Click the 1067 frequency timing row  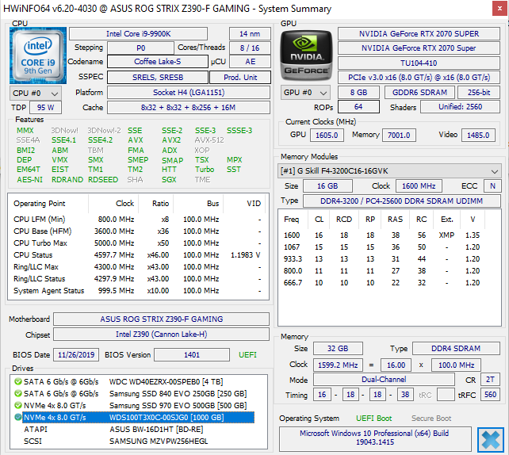pyautogui.click(x=382, y=247)
